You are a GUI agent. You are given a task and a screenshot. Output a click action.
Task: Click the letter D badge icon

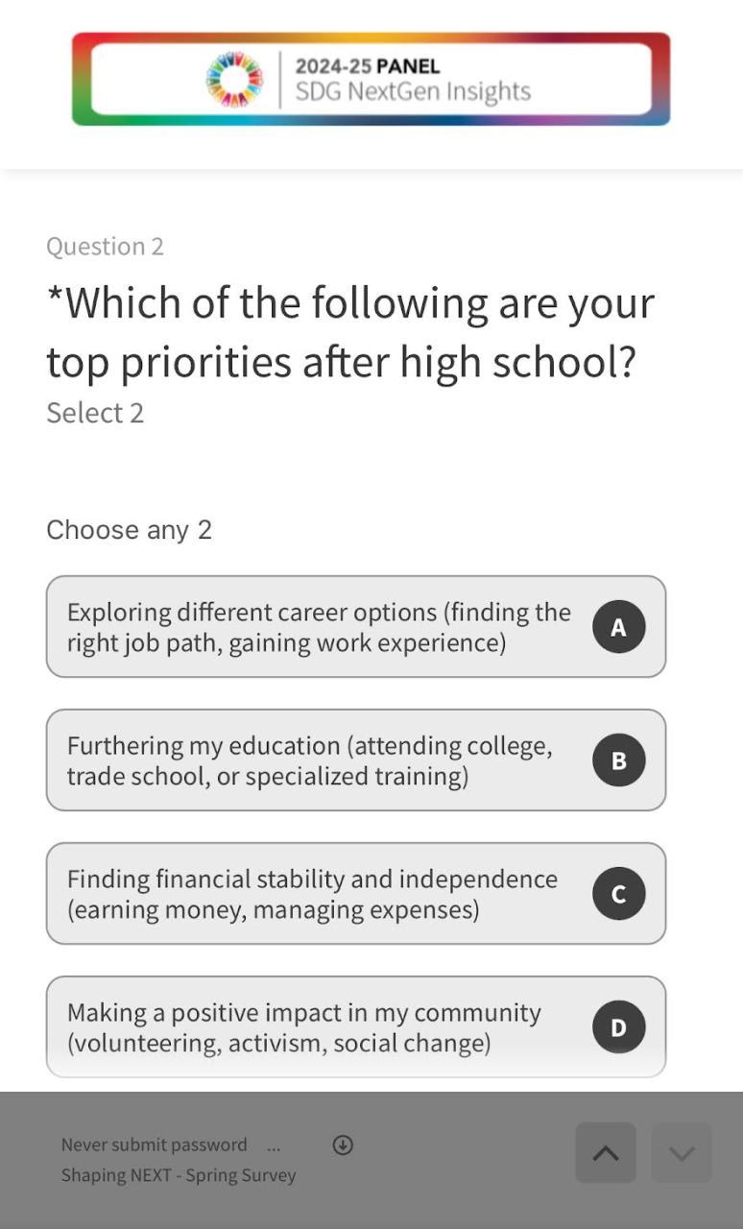coord(618,1027)
